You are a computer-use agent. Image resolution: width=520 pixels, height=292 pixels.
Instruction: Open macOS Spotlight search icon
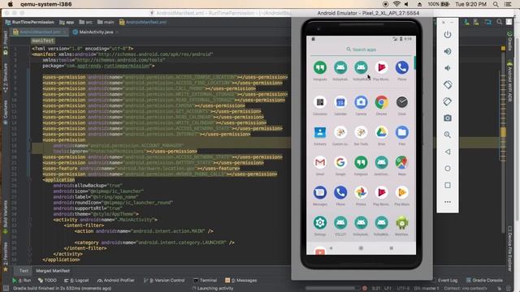click(496, 4)
